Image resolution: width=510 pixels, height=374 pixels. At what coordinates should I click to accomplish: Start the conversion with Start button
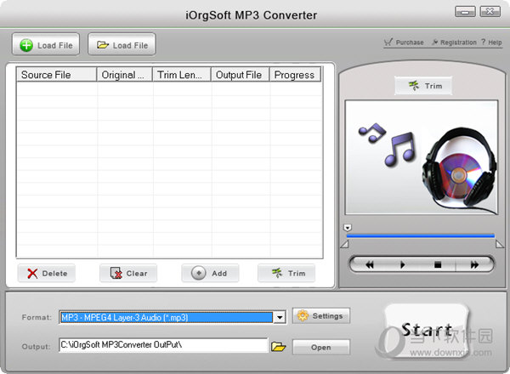click(427, 330)
